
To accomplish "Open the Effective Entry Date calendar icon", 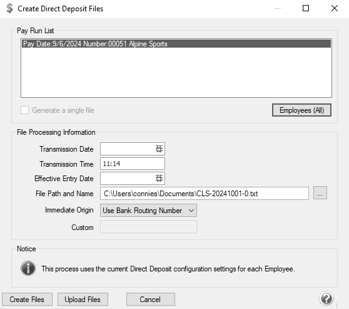I will tap(159, 178).
